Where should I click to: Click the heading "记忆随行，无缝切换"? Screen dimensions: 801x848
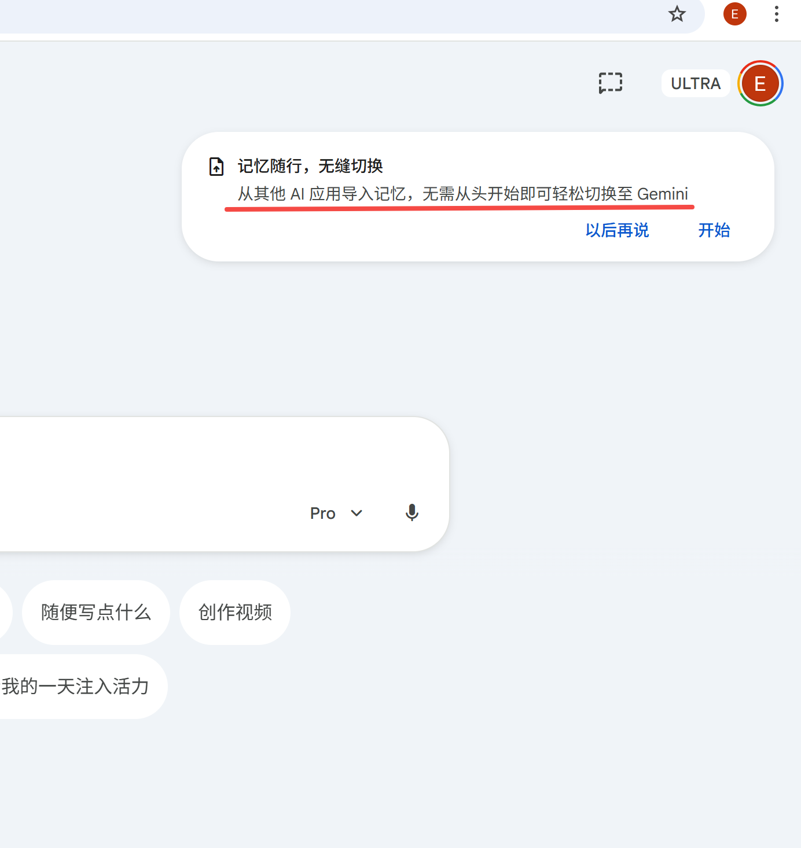(x=310, y=166)
